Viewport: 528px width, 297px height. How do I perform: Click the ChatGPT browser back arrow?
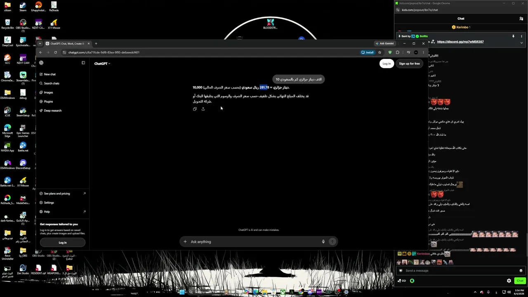[40, 52]
